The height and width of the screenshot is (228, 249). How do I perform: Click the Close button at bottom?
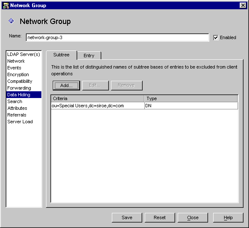[192, 218]
